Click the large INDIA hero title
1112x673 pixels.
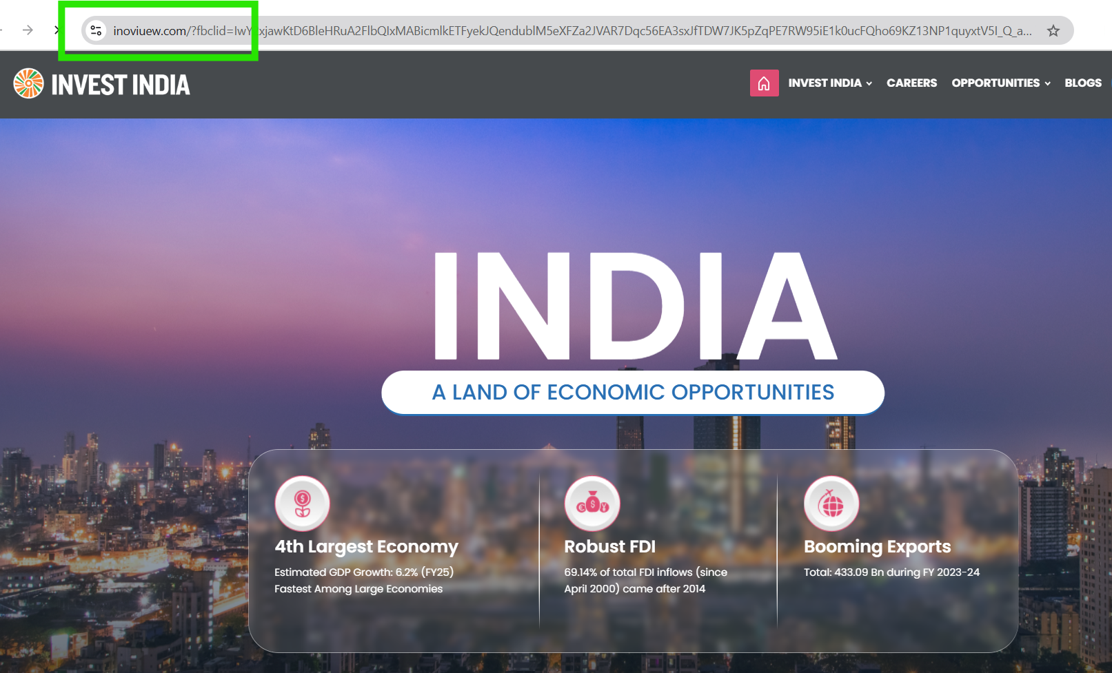coord(635,306)
